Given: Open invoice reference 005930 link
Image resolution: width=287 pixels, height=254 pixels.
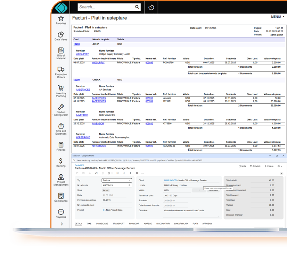Looking at the screenshot, I should click(x=149, y=98).
